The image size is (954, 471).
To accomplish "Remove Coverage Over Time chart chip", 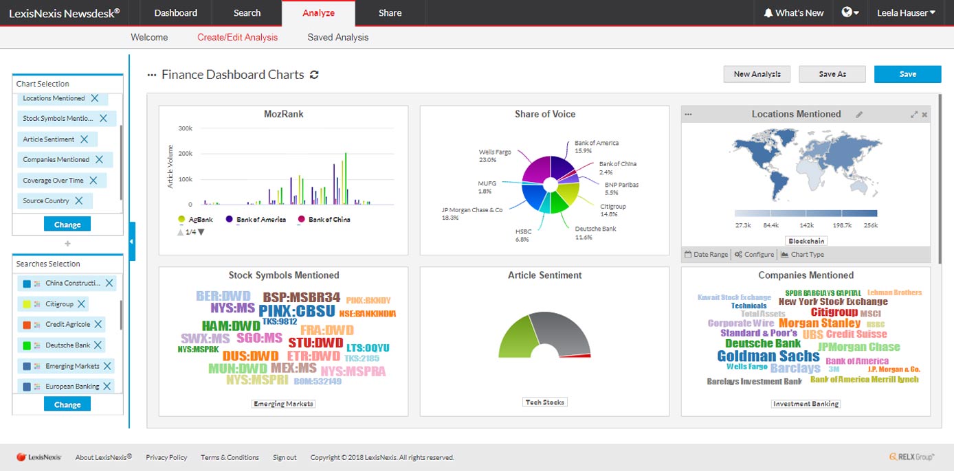I will coord(93,180).
